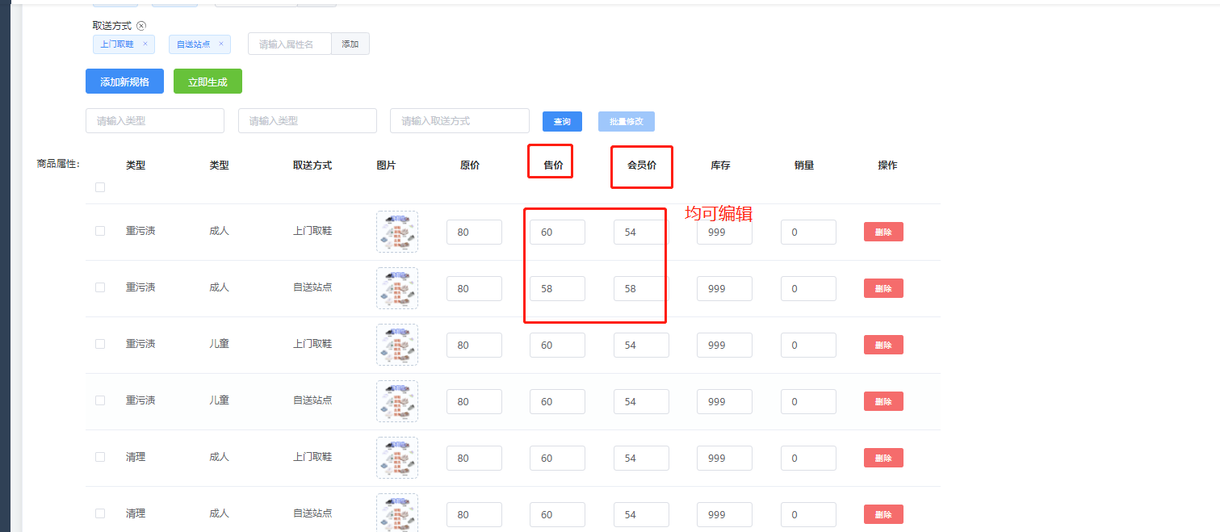Check the box for the 清理 成人 上门取鞋 row
Viewport: 1220px width, 532px height.
click(100, 457)
